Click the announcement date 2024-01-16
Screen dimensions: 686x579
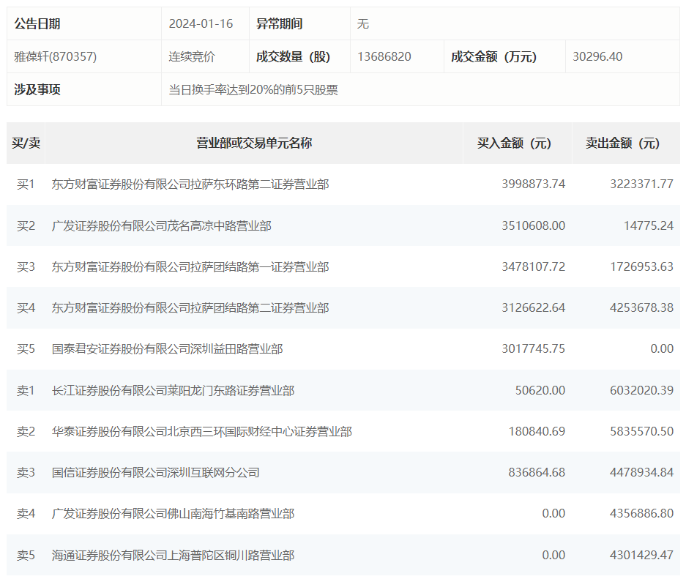[x=201, y=23]
